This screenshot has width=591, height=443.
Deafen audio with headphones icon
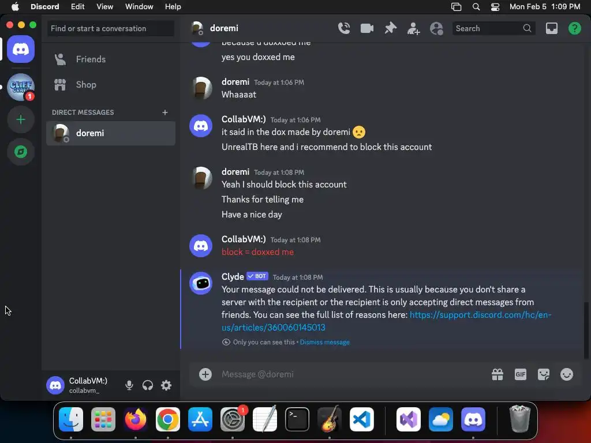click(147, 385)
